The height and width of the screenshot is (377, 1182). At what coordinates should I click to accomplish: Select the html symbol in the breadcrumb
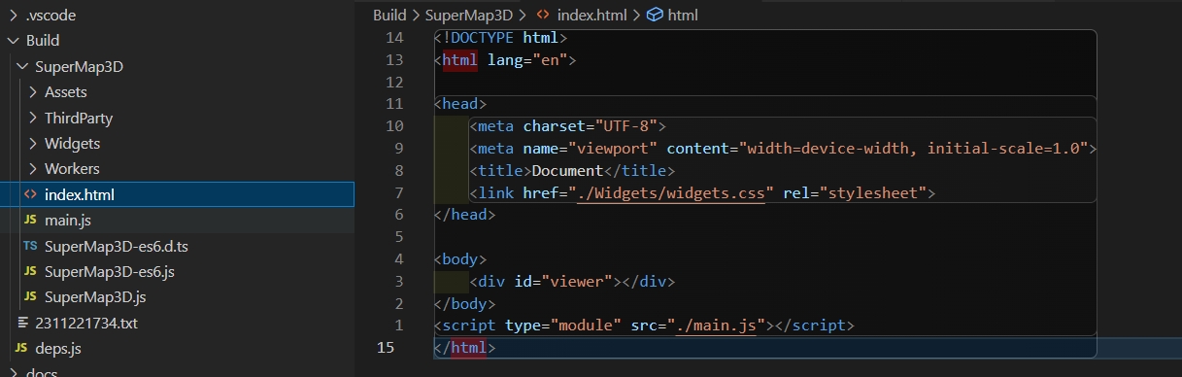point(683,15)
